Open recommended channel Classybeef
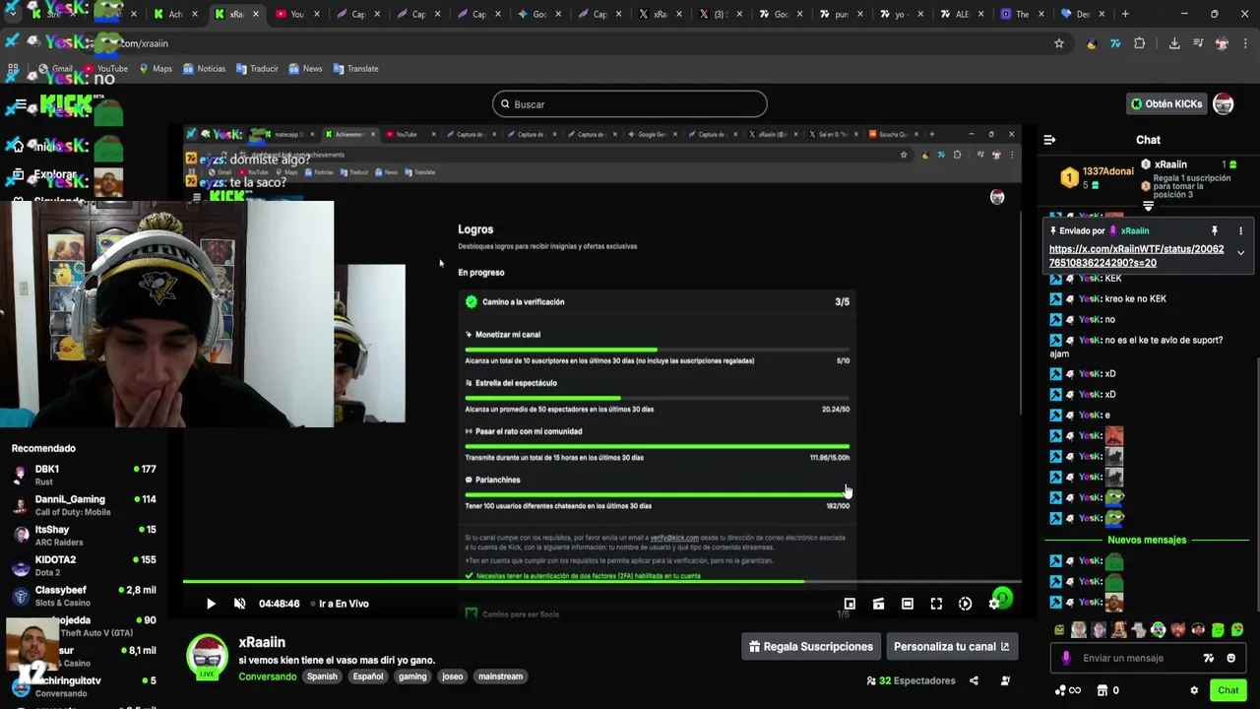The image size is (1260, 709). coord(84,596)
